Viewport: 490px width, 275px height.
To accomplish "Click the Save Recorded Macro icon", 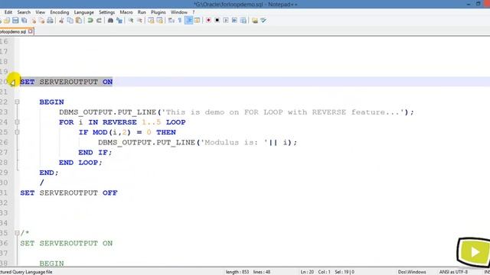I will click(x=243, y=21).
